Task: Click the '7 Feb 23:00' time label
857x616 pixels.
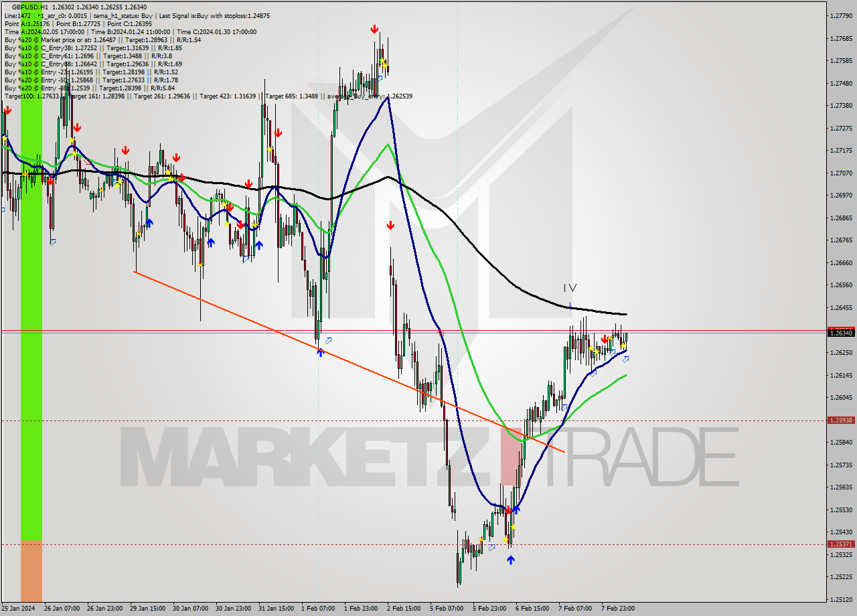Action: point(618,609)
